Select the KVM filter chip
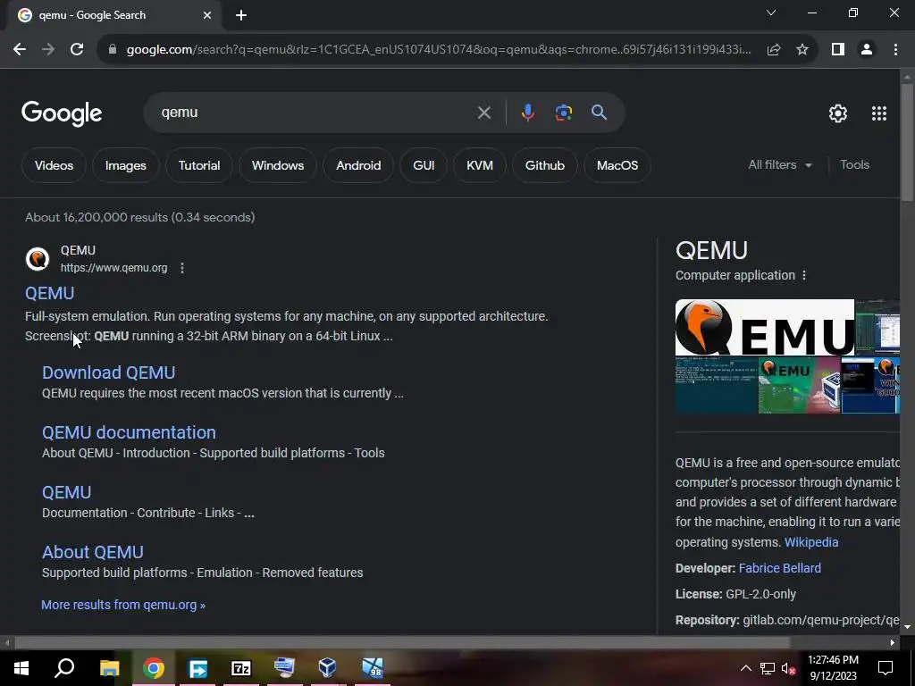 [480, 165]
